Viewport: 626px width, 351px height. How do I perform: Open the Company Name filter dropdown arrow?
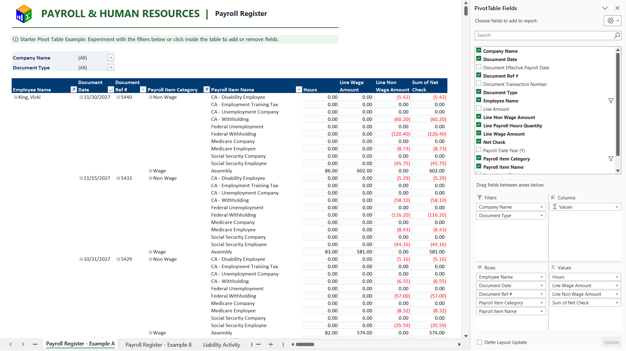click(x=111, y=58)
